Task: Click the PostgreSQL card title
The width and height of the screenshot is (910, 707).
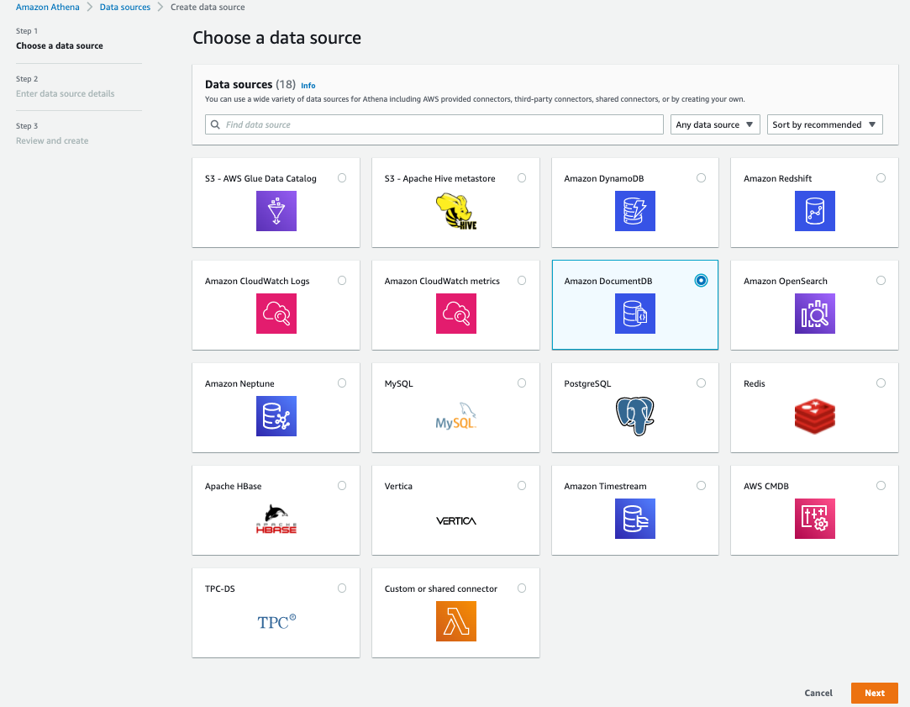Action: (587, 383)
